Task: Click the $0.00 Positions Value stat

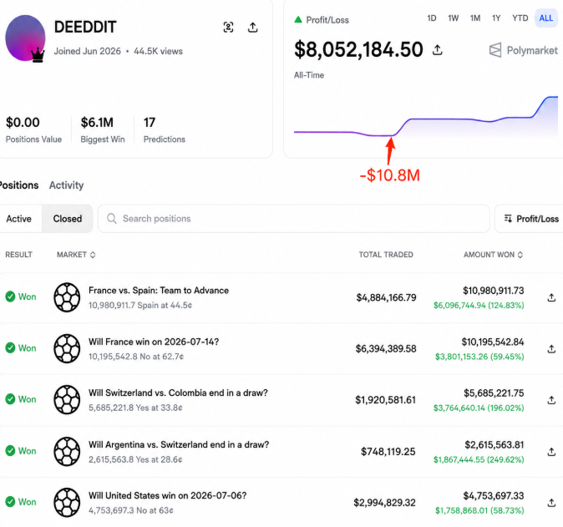Action: (33, 129)
